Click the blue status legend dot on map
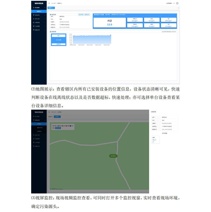This screenshot has height=212, width=211. pos(70,126)
